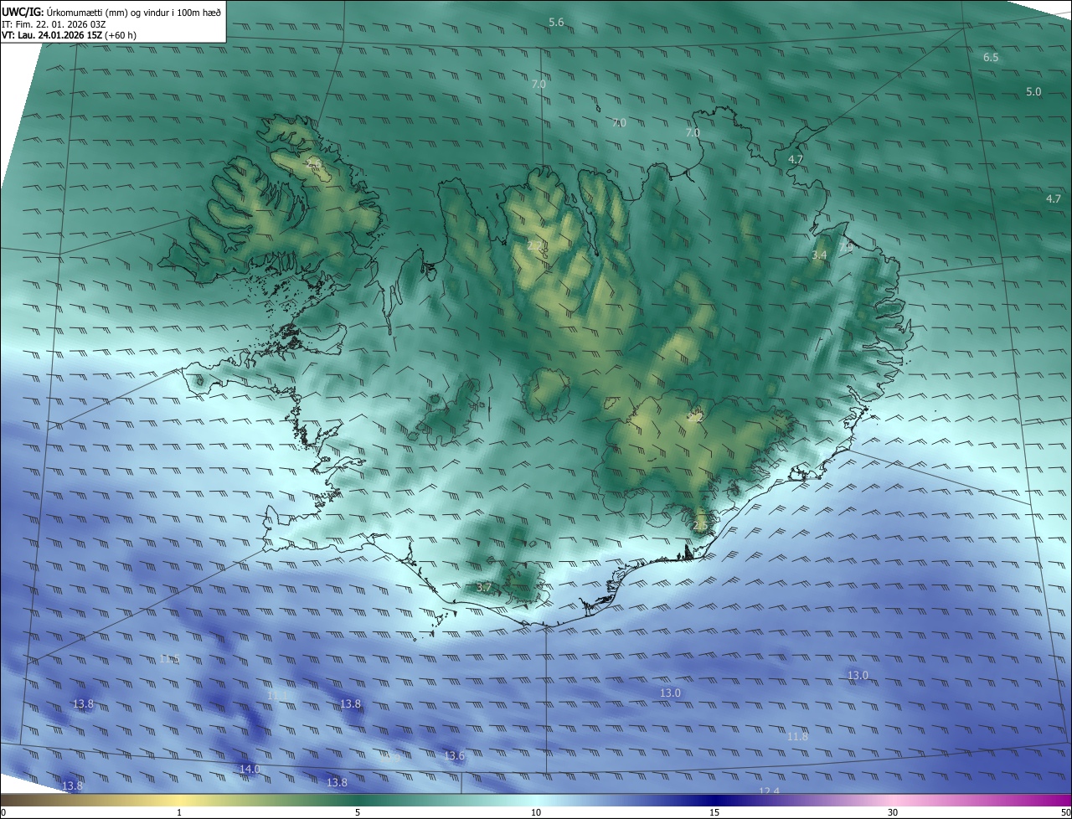Click the 3.4 value label in east Iceland
This screenshot has height=819, width=1072.
coord(820,255)
